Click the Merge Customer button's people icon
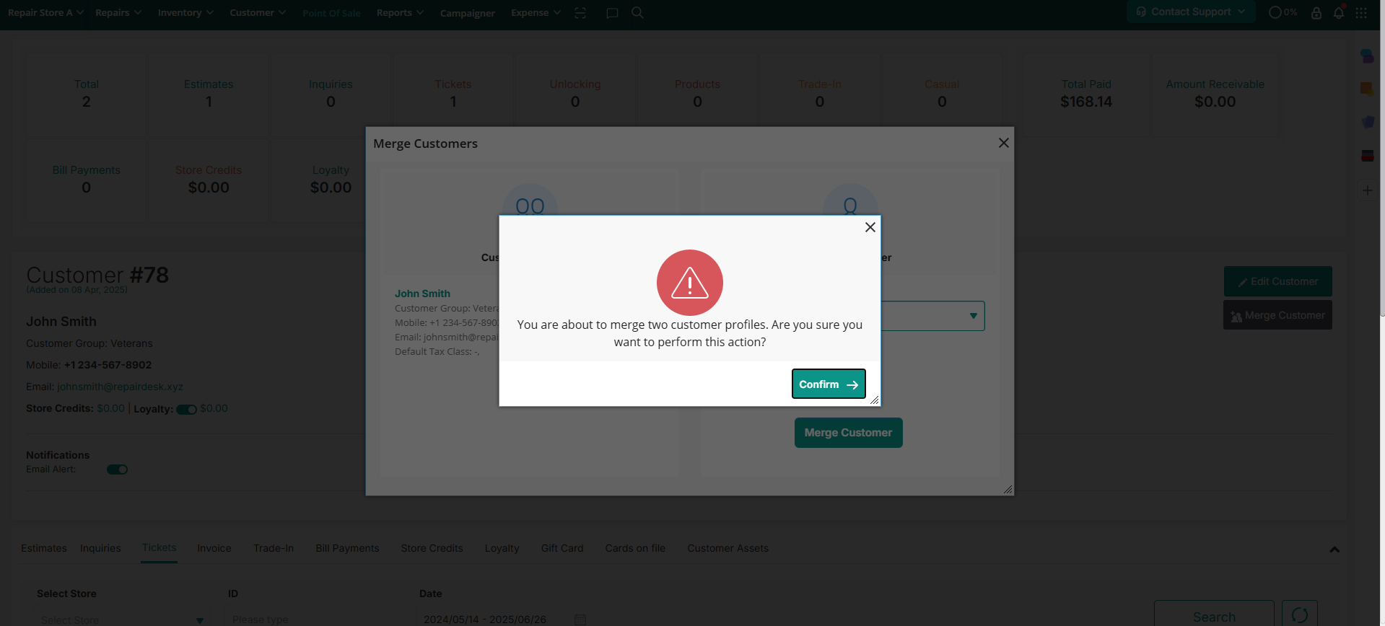 1236,317
